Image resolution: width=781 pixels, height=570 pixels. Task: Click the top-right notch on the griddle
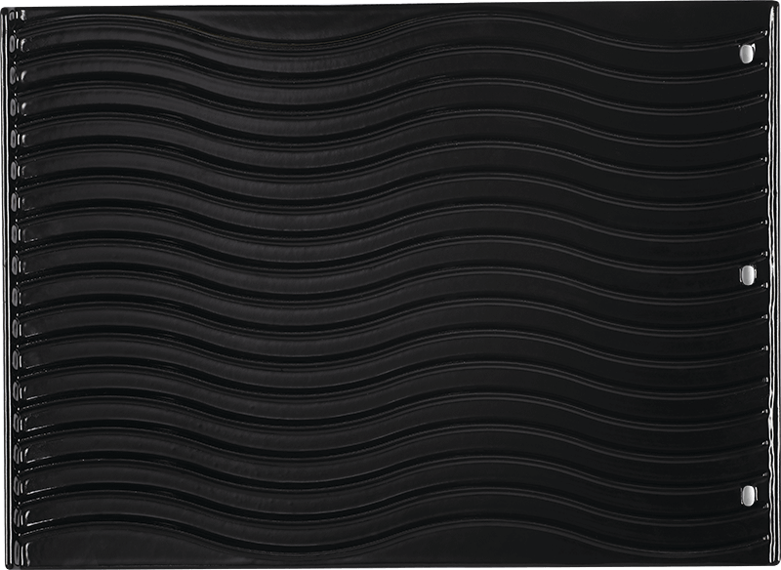pos(750,50)
